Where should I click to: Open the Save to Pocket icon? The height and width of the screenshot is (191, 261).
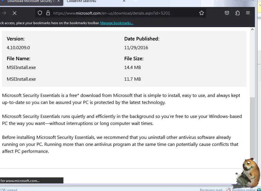click(x=227, y=13)
